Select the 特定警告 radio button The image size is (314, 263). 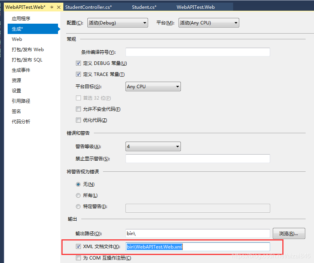click(78, 206)
